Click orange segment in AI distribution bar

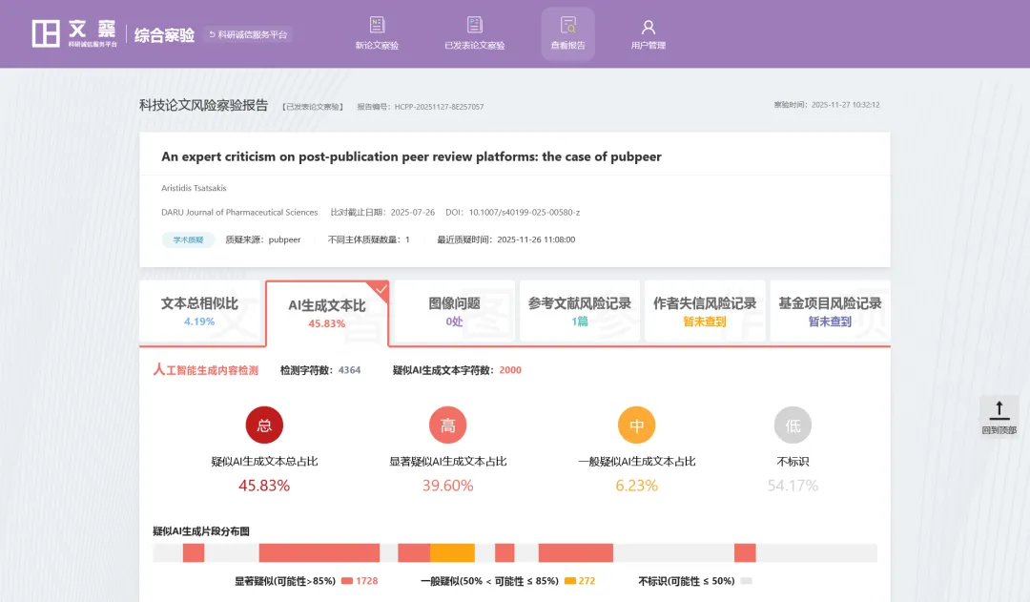coord(452,553)
